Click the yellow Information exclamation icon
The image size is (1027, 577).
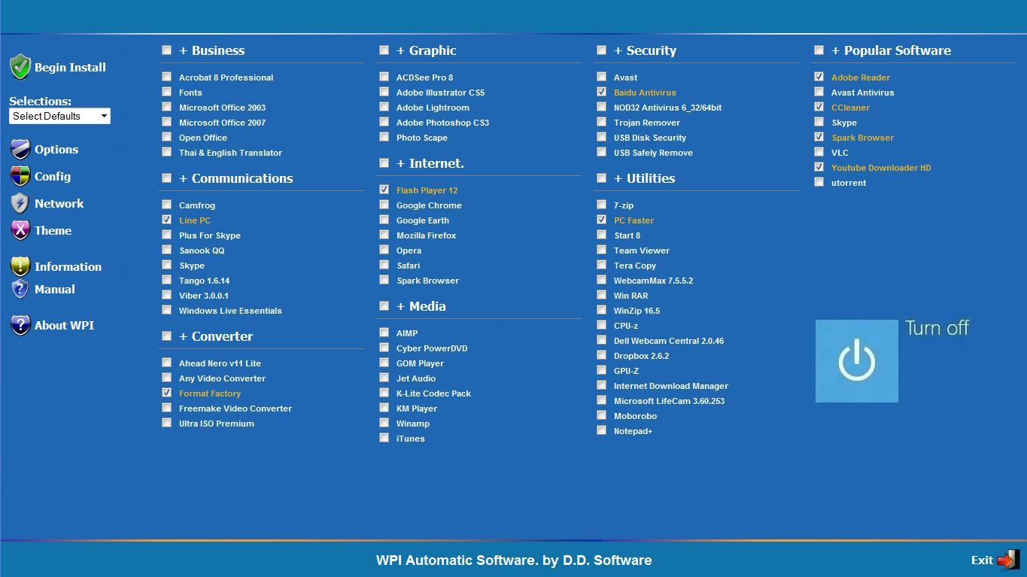click(20, 266)
